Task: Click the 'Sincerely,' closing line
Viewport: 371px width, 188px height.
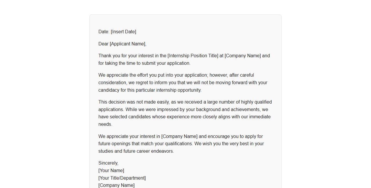Action: (108, 163)
